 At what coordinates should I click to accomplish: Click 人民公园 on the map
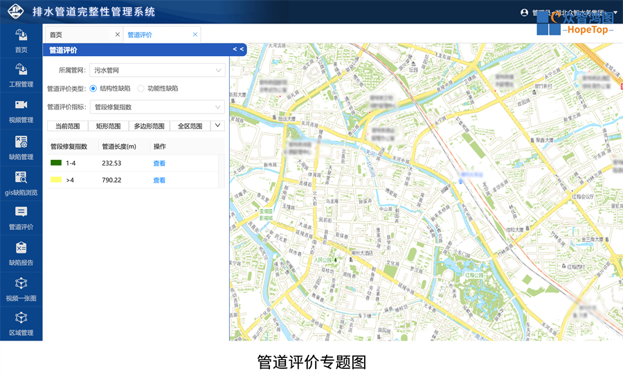(323, 260)
